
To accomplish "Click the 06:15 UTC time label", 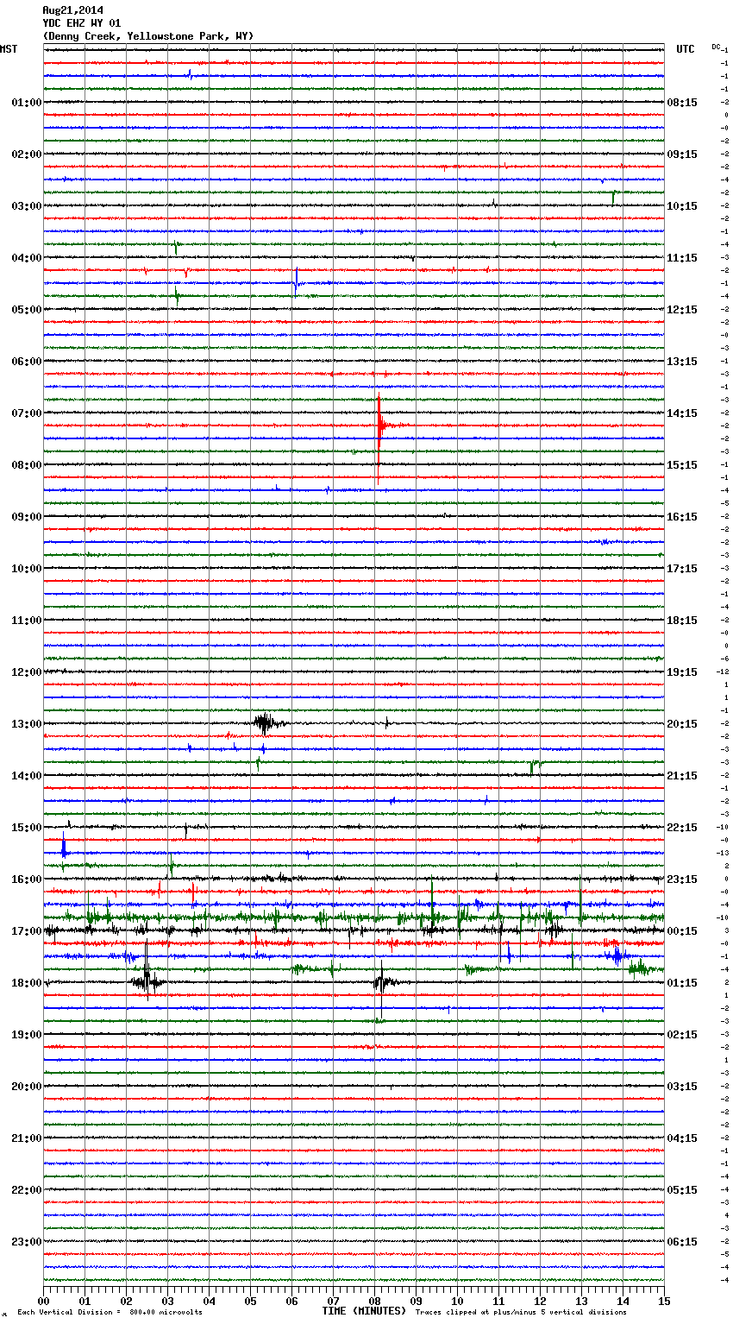I will tap(682, 1242).
